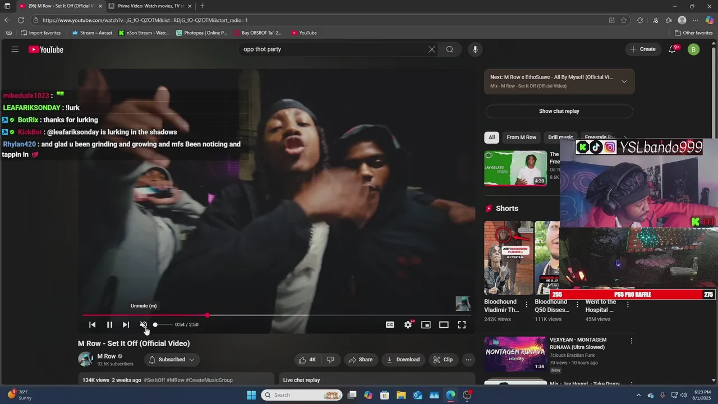This screenshot has width=718, height=404.
Task: Select the All filter chip
Action: pyautogui.click(x=492, y=137)
